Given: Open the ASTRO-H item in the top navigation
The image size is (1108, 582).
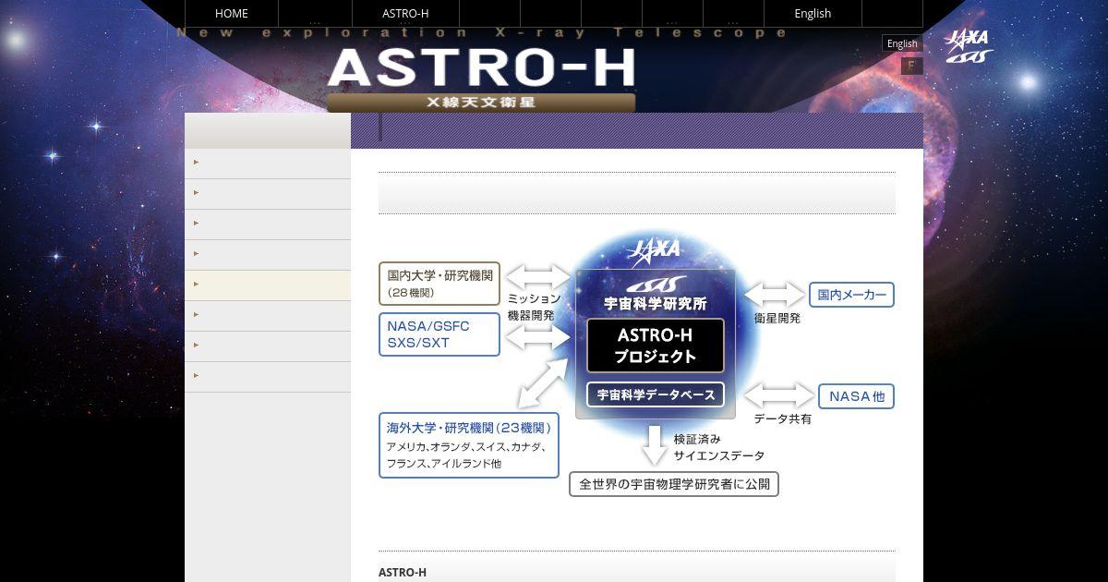Looking at the screenshot, I should click(x=405, y=14).
